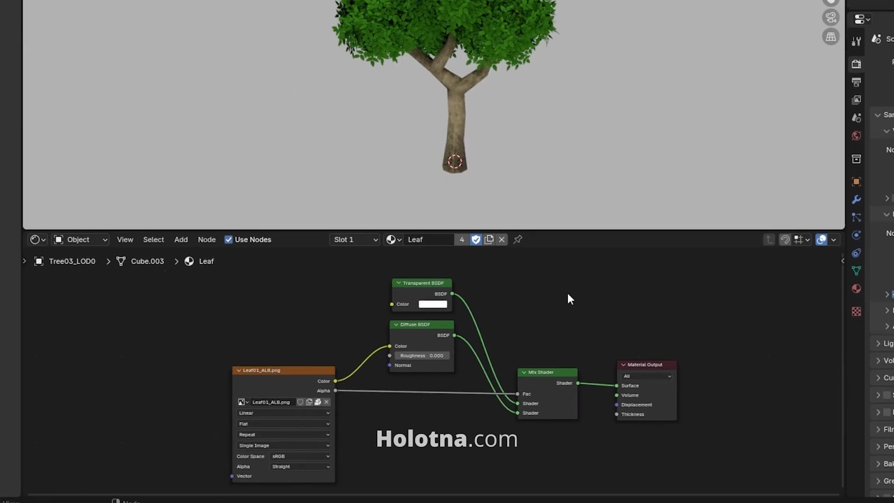894x503 pixels.
Task: Click the Leaf material name field
Action: pyautogui.click(x=429, y=240)
